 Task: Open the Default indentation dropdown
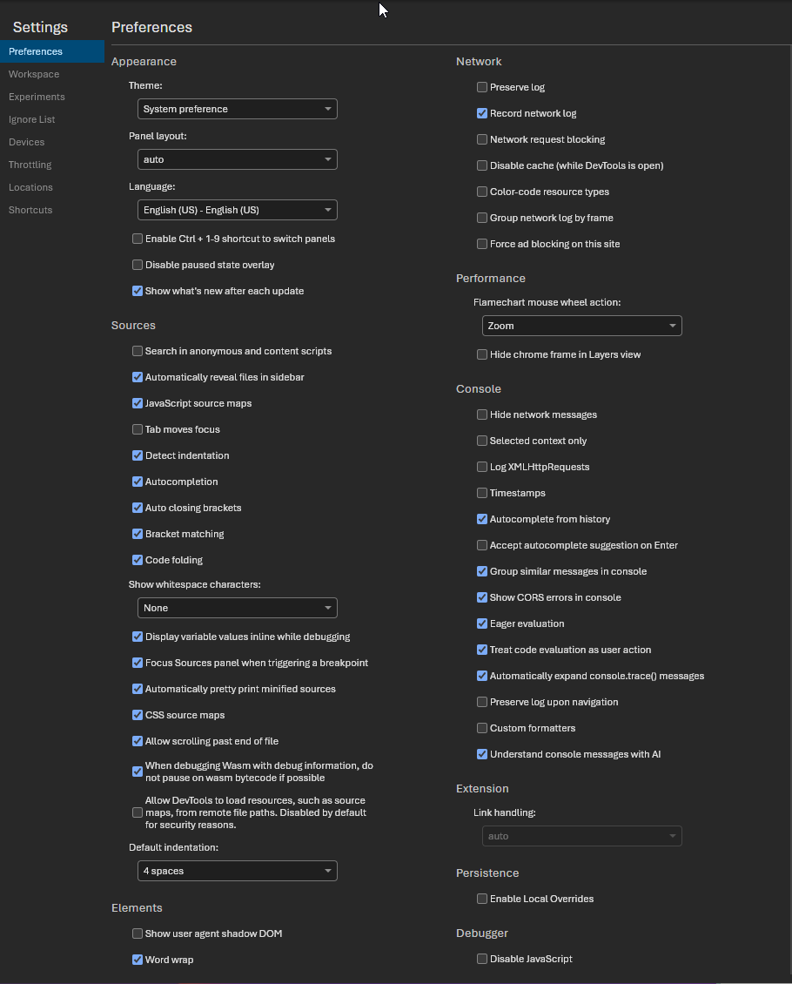click(237, 871)
